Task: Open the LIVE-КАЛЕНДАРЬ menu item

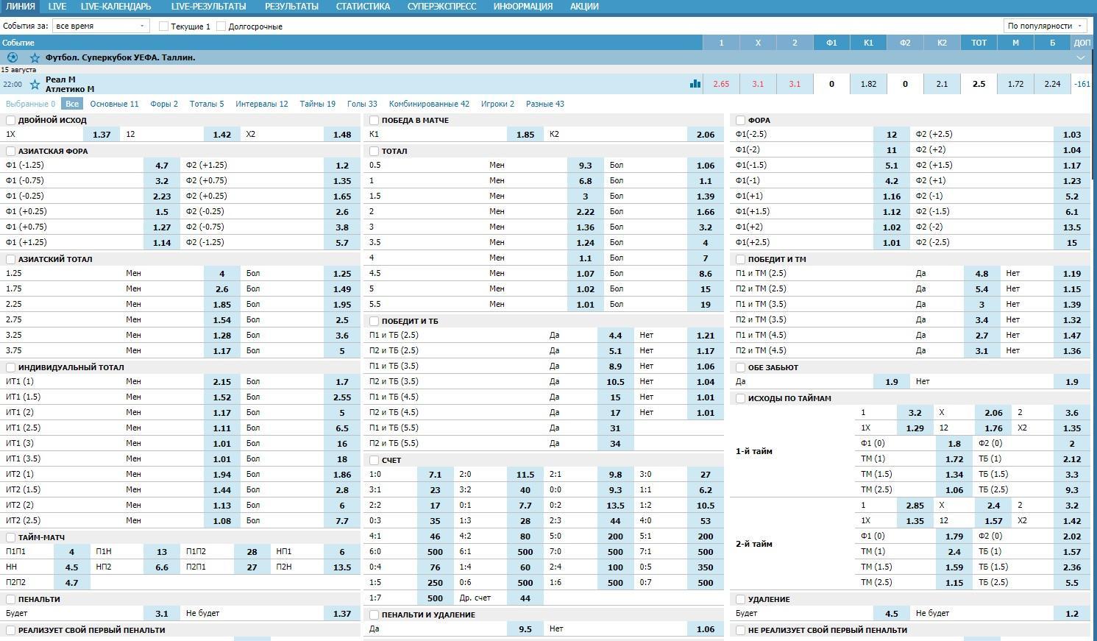Action: 116,7
